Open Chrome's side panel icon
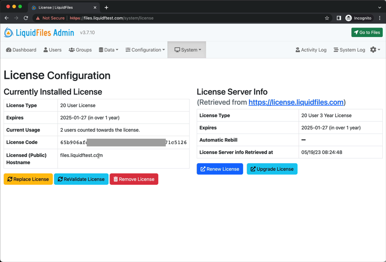Viewport: 386px width, 262px height. click(x=338, y=18)
